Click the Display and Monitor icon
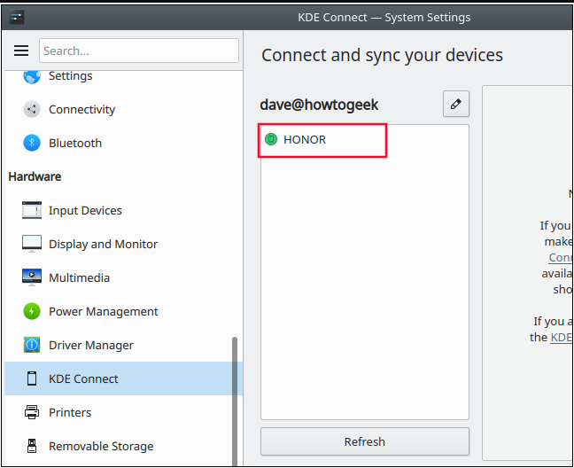This screenshot has width=574, height=468. click(32, 244)
